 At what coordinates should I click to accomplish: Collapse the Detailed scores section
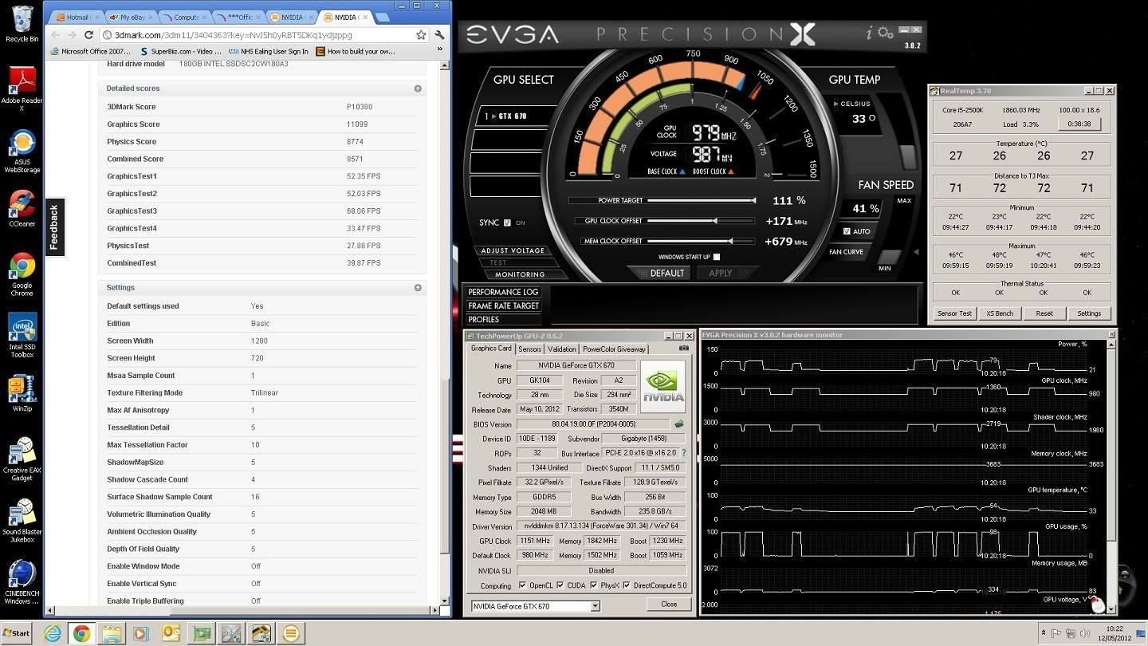pos(418,89)
